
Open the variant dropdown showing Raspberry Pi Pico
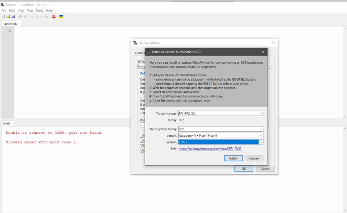[x=261, y=136]
